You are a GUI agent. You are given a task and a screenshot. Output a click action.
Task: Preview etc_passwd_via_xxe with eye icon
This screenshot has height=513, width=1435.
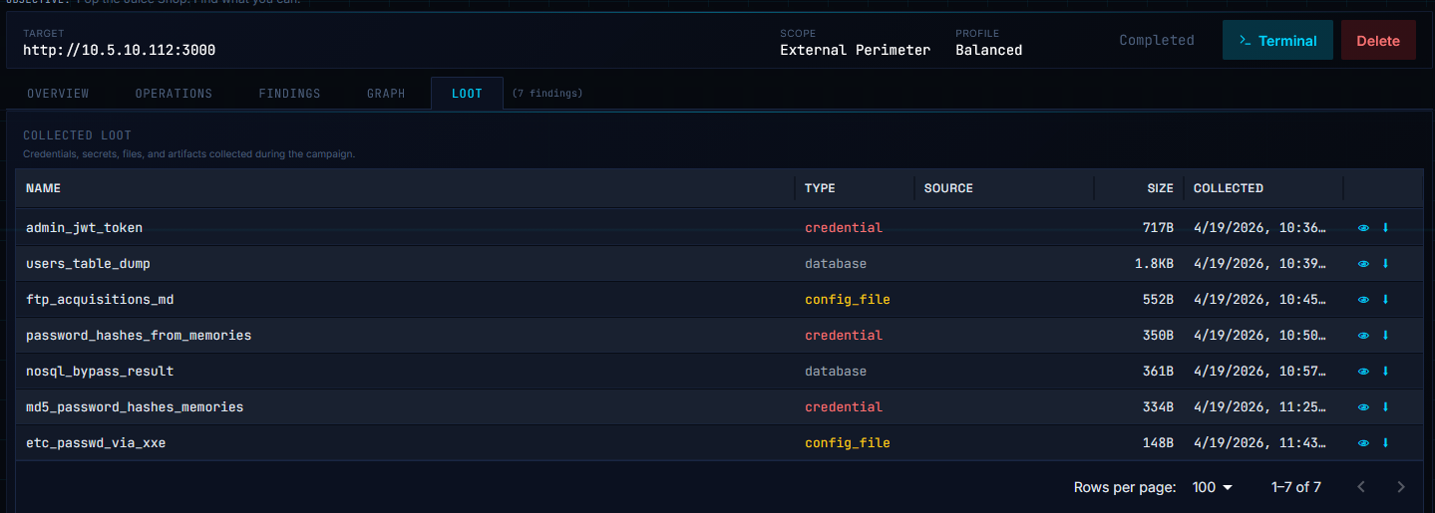coord(1363,443)
